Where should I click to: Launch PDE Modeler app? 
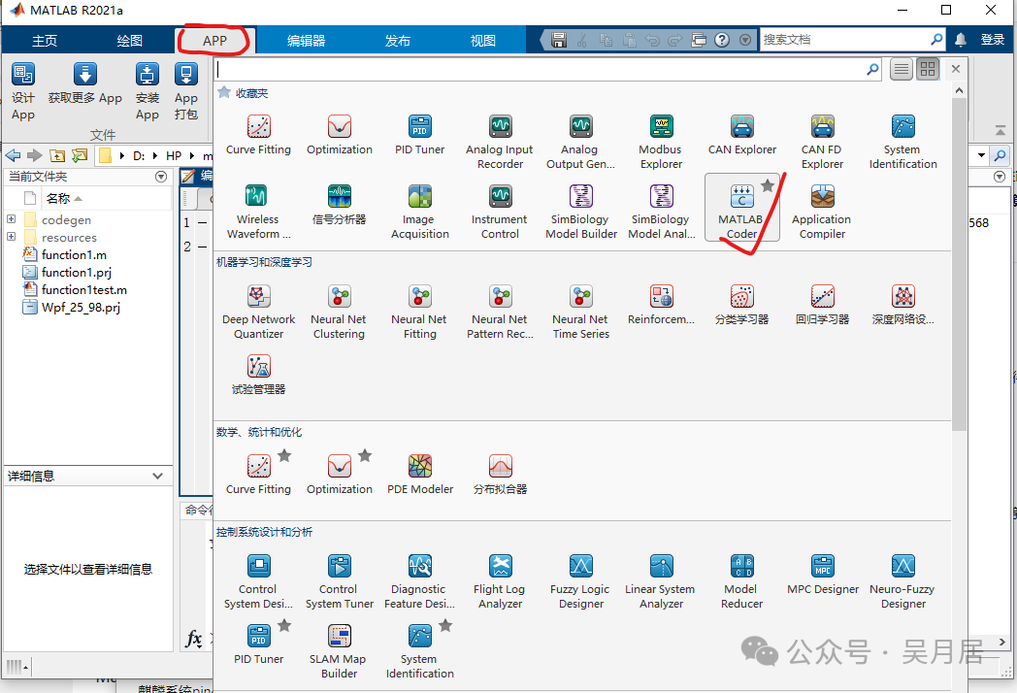pos(419,475)
